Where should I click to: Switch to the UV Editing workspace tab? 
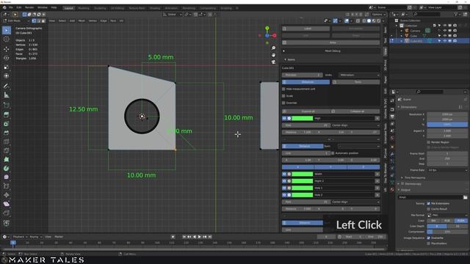(x=117, y=8)
